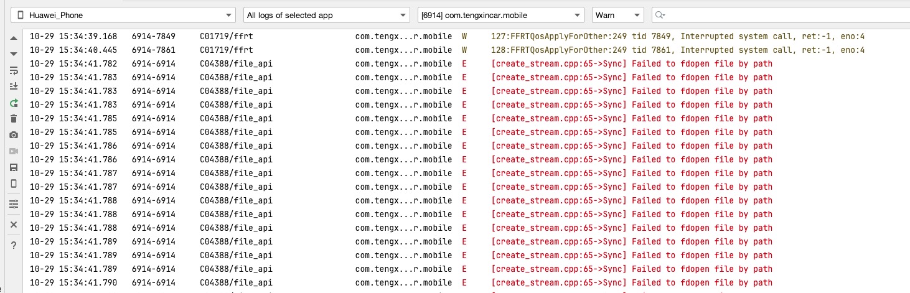910x293 pixels.
Task: Toggle scroll to end of log
Action: click(14, 86)
